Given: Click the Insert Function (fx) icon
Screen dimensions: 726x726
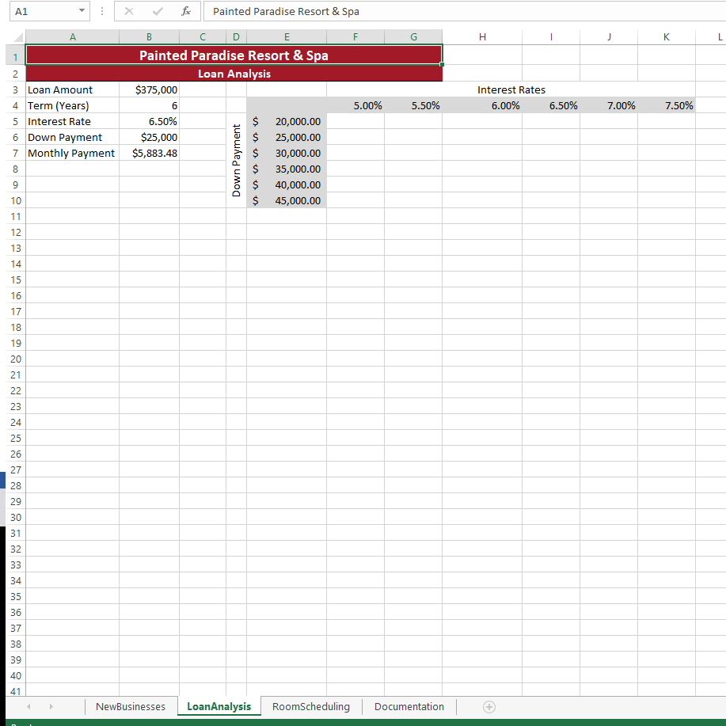Looking at the screenshot, I should (x=186, y=11).
